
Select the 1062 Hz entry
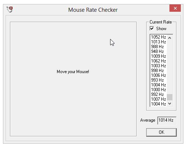(158, 61)
